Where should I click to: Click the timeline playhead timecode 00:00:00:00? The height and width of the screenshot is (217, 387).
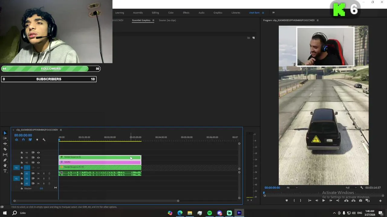pos(23,135)
